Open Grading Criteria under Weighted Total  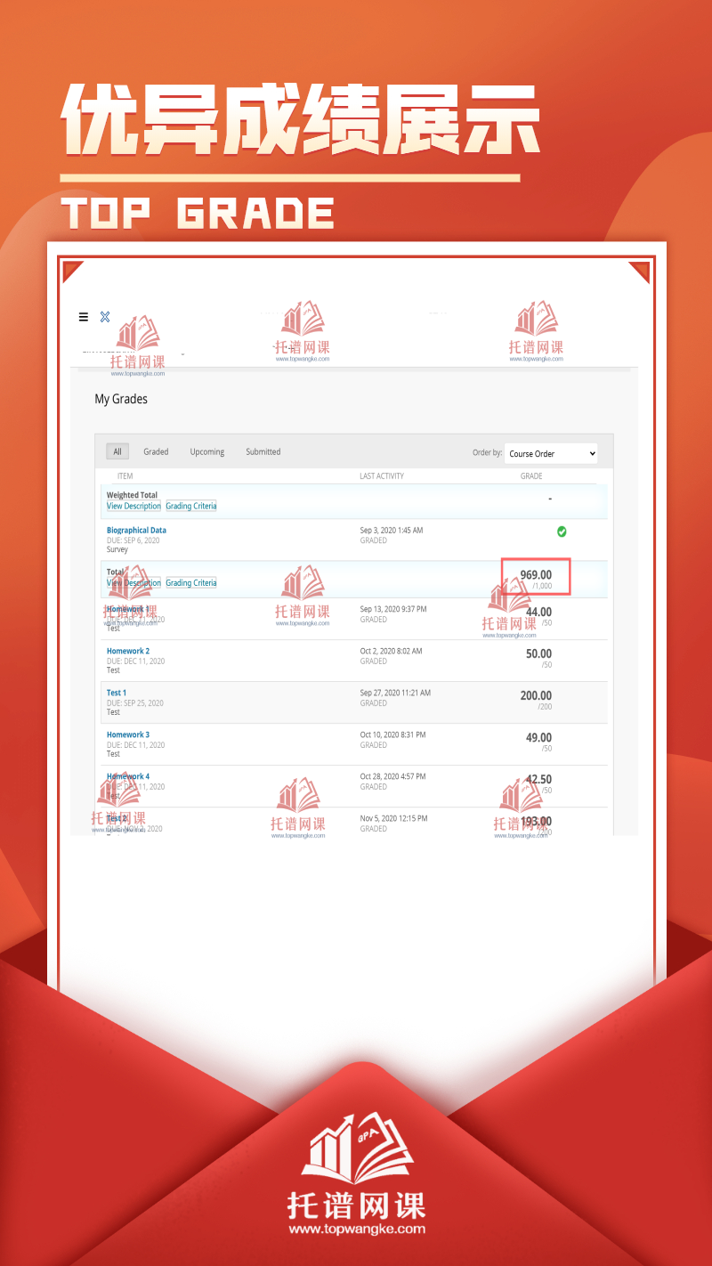tap(191, 506)
